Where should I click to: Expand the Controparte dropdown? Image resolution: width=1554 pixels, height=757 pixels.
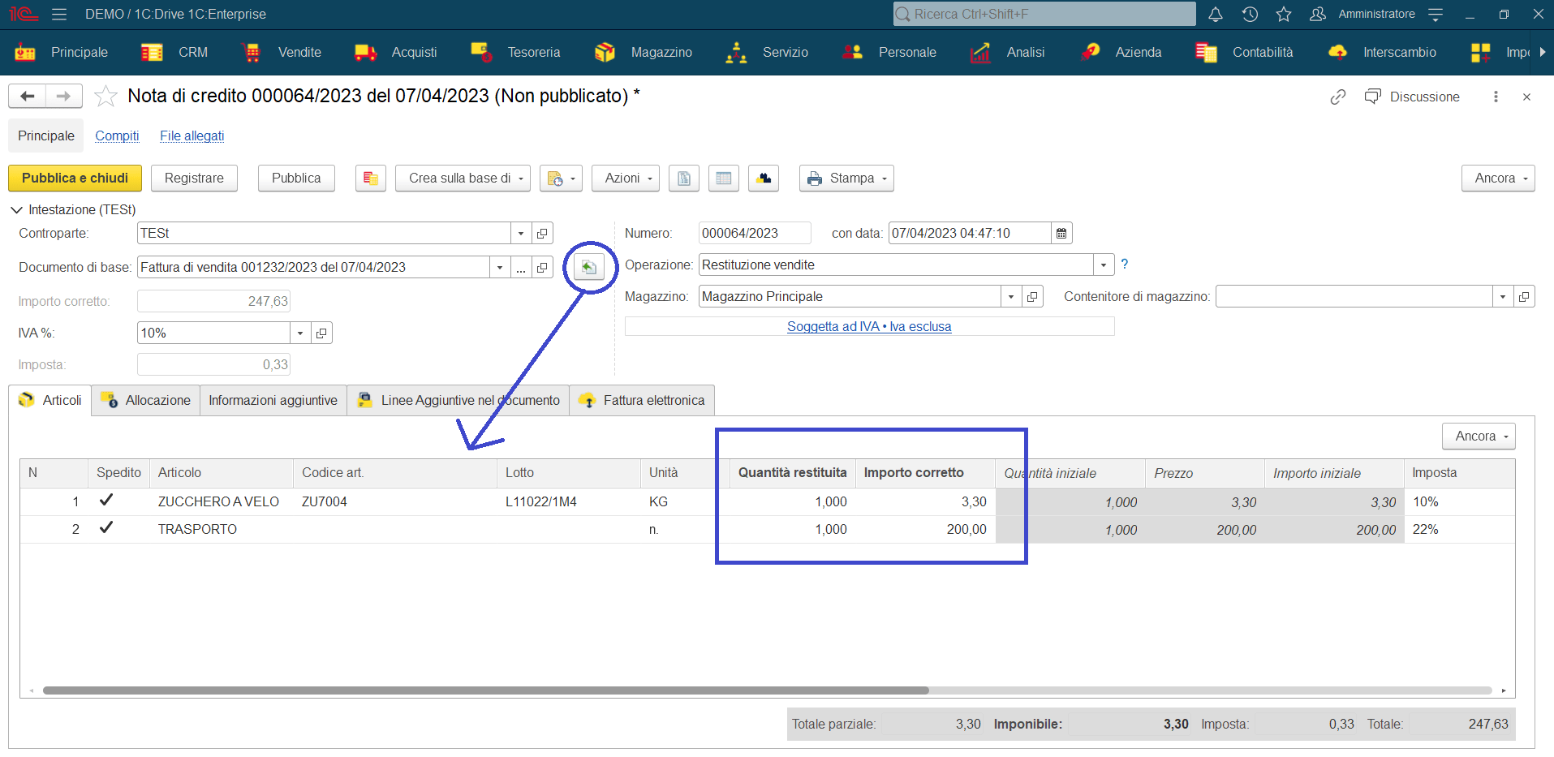point(521,234)
